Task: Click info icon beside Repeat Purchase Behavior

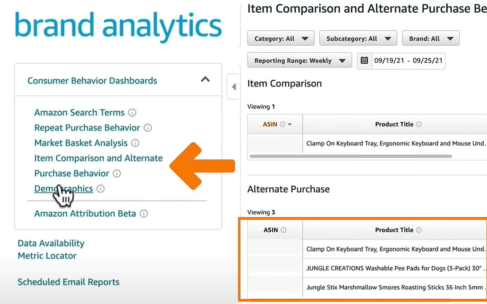Action: [148, 128]
